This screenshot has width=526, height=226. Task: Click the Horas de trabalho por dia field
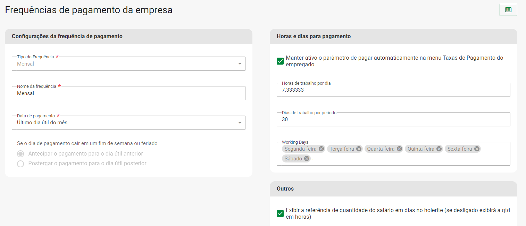click(393, 90)
